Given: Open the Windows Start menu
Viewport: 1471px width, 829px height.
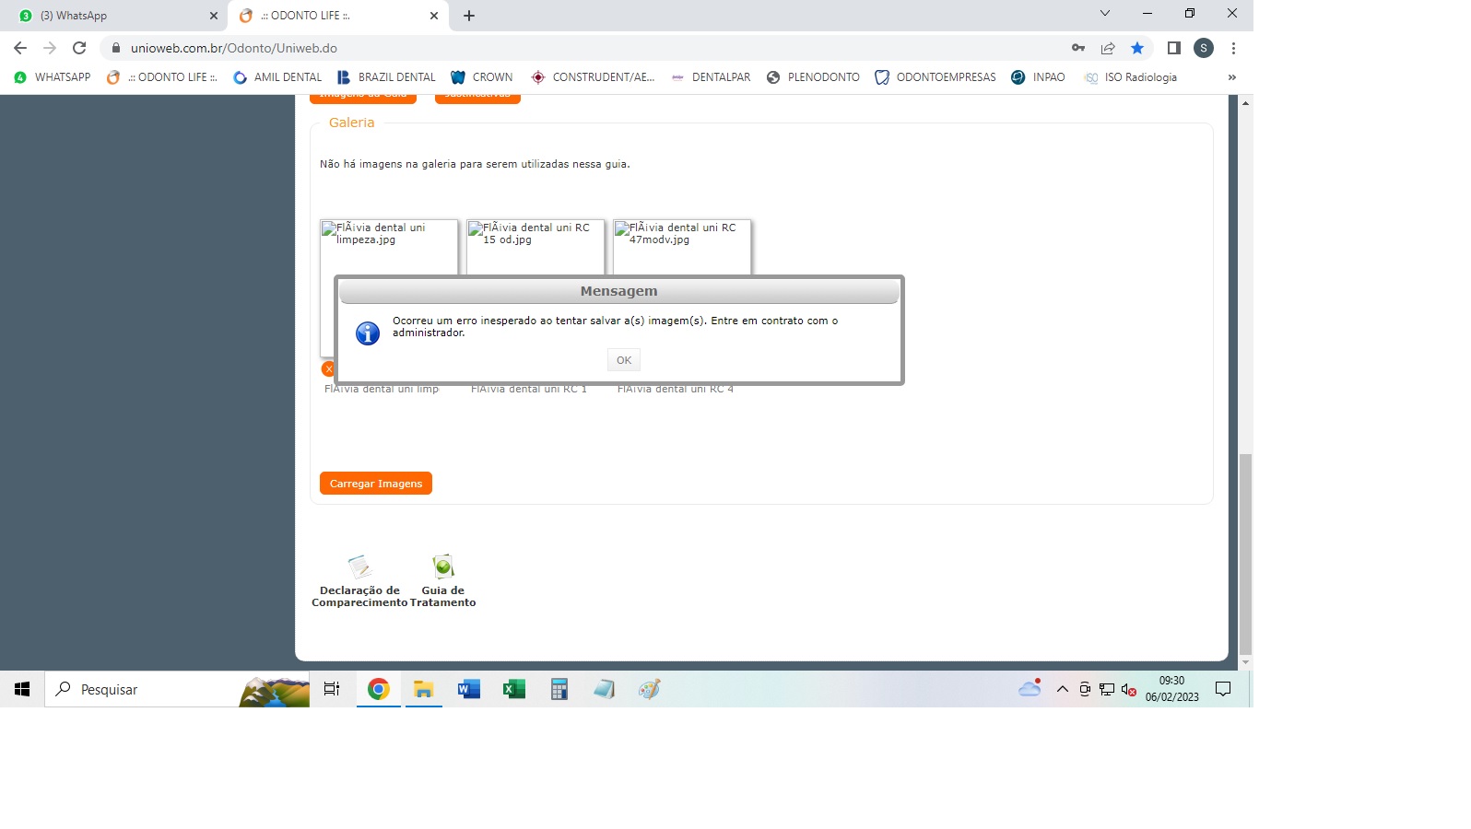Looking at the screenshot, I should 22,689.
